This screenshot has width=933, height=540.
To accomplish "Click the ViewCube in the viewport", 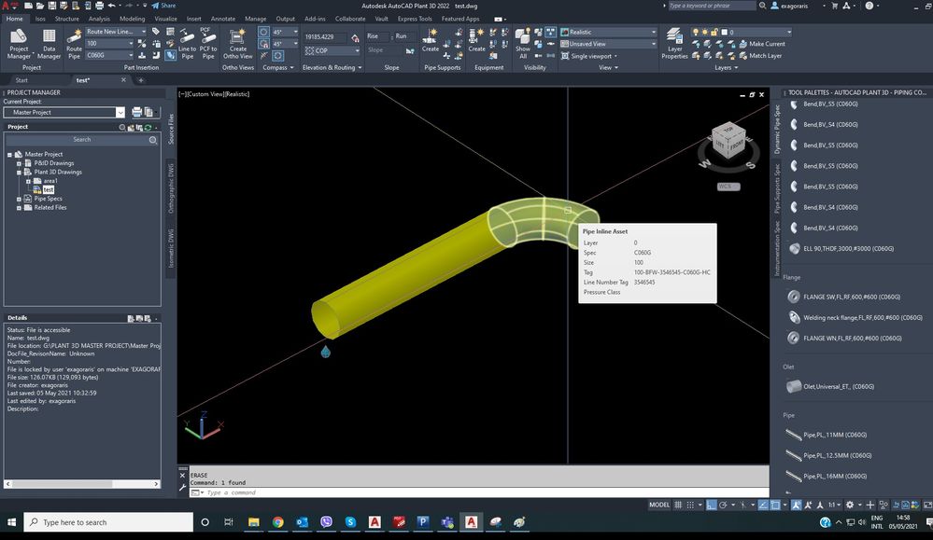I will [x=728, y=140].
